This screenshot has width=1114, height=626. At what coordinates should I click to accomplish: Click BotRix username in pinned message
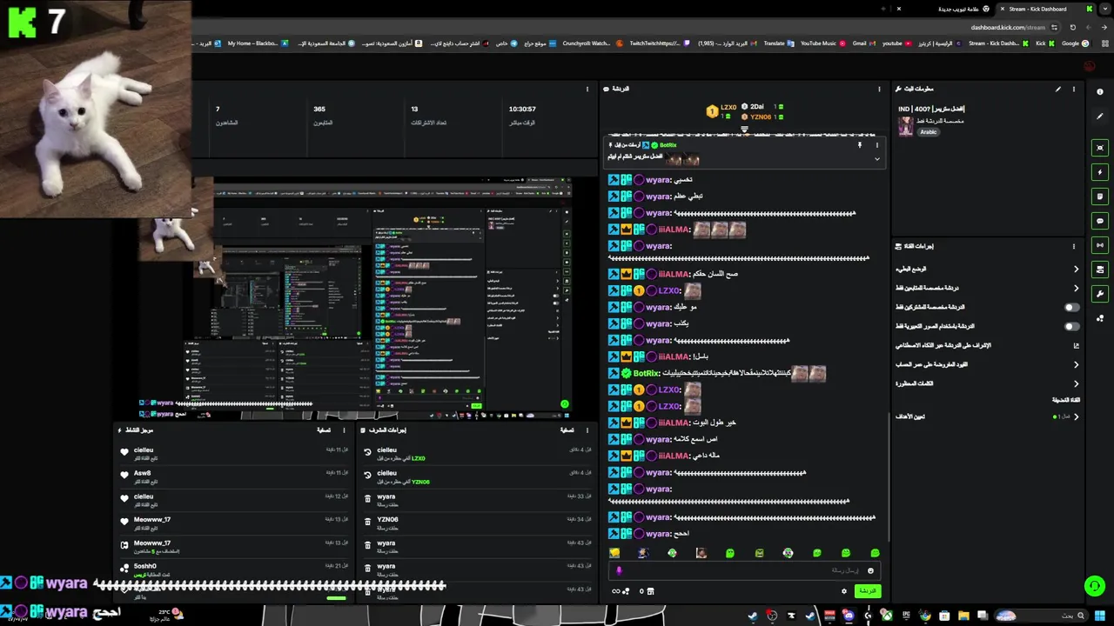[x=668, y=145]
